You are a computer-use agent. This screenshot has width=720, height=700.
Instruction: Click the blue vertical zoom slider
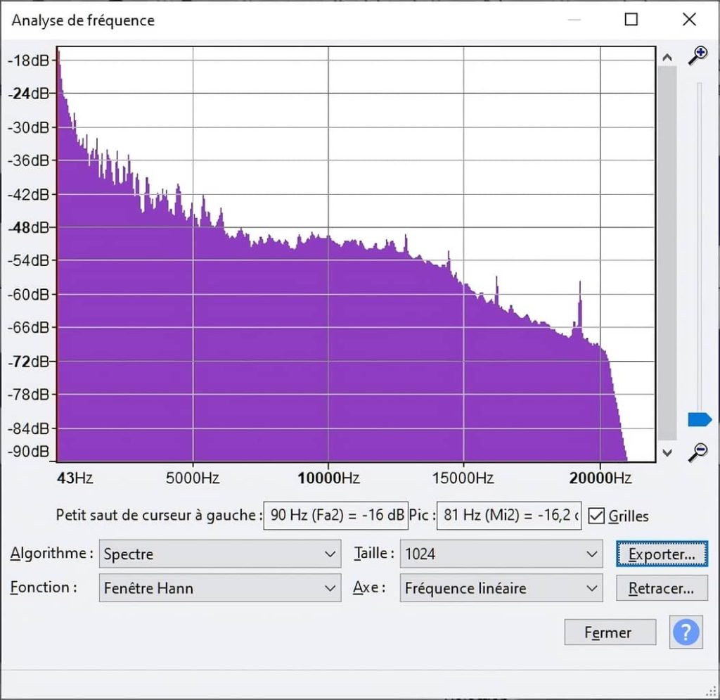click(698, 419)
